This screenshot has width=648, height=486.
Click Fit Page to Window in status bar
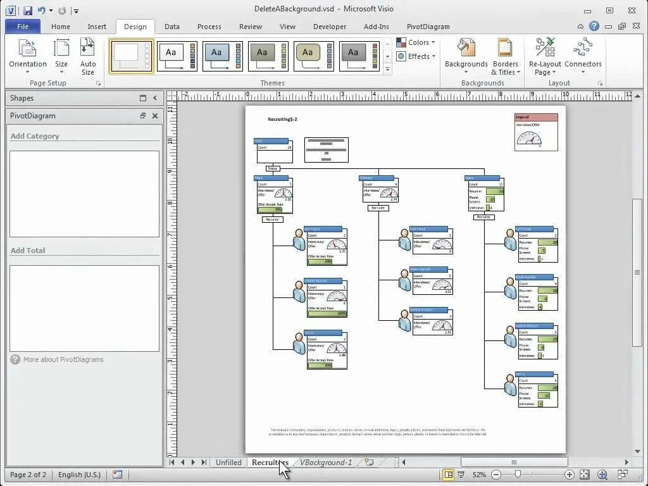[x=584, y=473]
